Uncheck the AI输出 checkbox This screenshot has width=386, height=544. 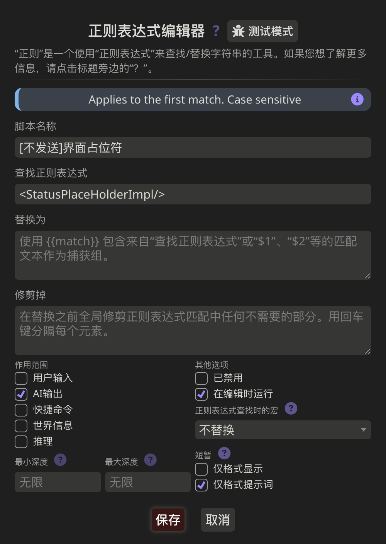tap(21, 394)
